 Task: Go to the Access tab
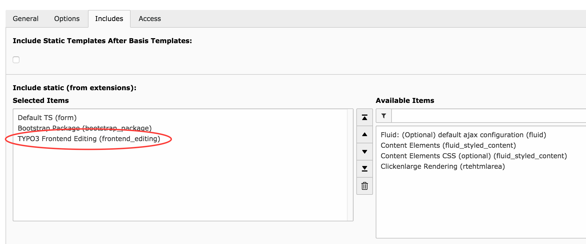pos(150,19)
